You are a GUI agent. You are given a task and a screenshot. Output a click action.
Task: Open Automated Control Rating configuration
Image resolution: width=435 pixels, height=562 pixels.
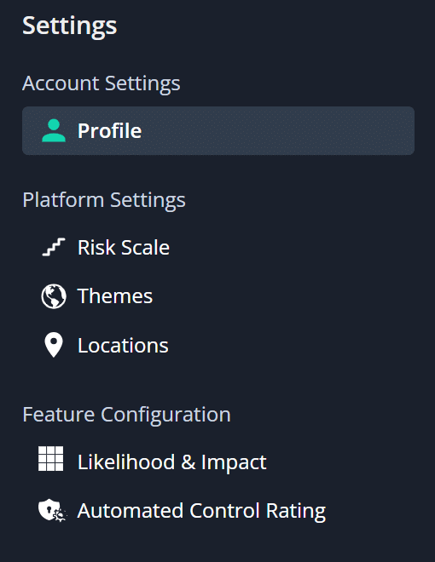pyautogui.click(x=201, y=511)
